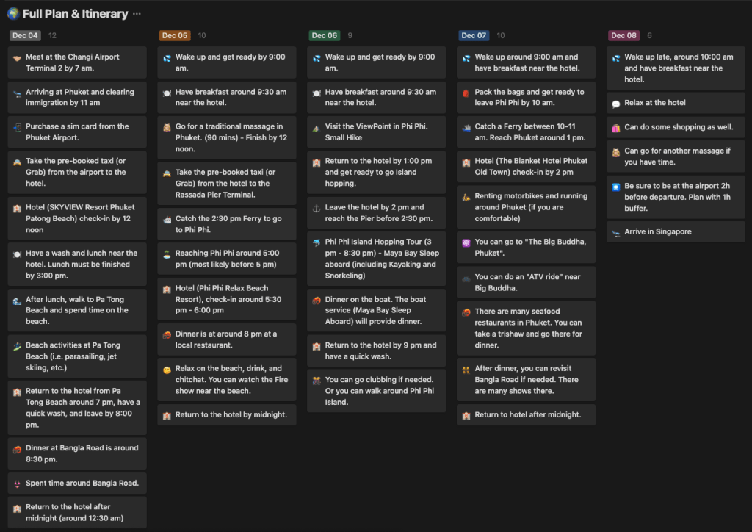Click bikini icon on Spent time around Bangla Road
The height and width of the screenshot is (532, 752).
18,484
